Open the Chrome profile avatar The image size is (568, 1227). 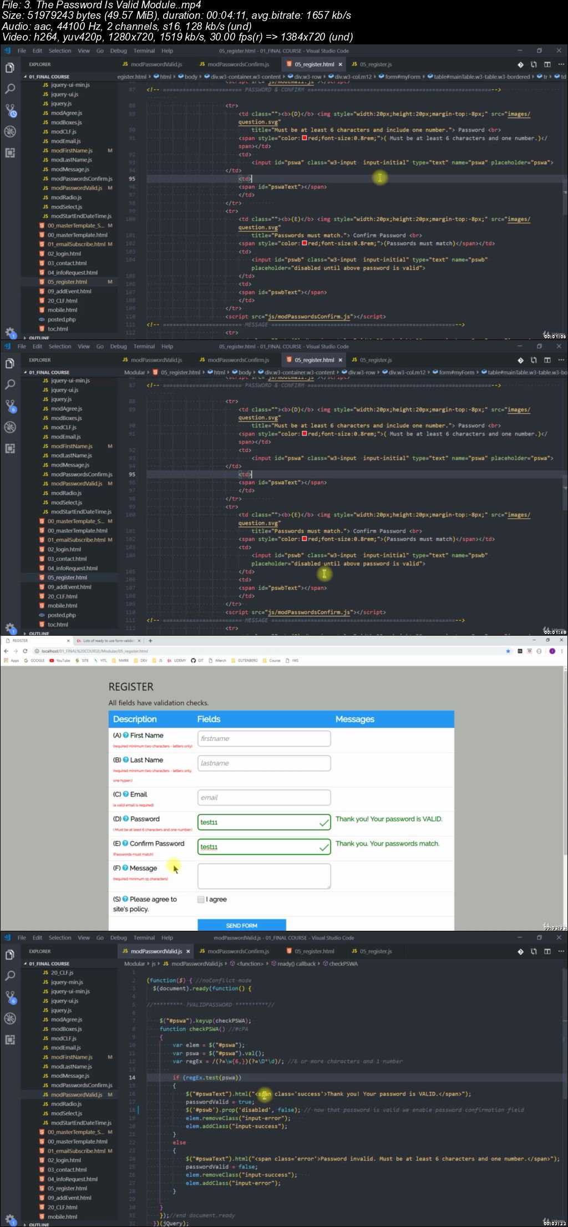(552, 651)
